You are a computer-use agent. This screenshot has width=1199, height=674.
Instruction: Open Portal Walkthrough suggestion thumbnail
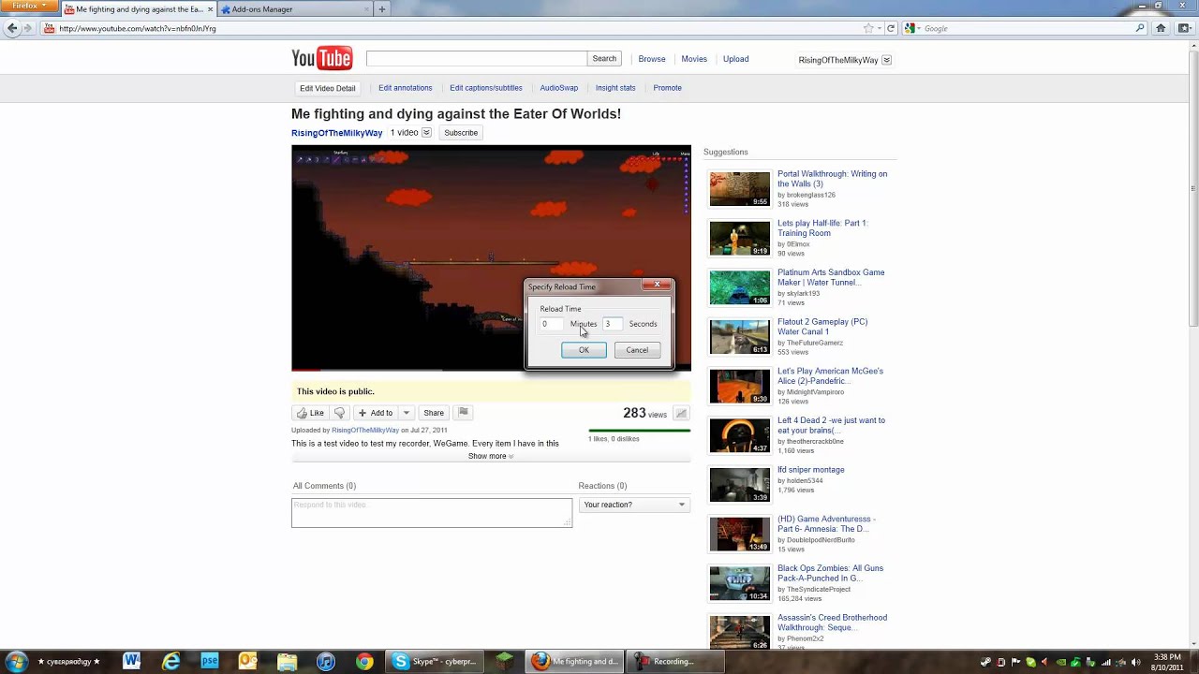739,189
